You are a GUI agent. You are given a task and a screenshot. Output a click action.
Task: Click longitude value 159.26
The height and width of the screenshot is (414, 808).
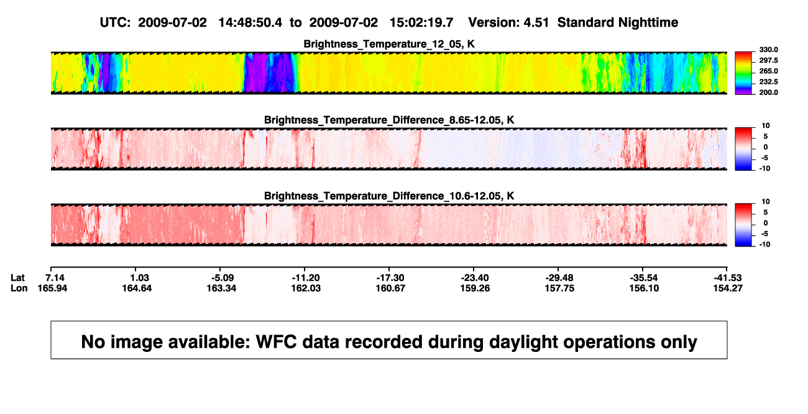[x=475, y=288]
